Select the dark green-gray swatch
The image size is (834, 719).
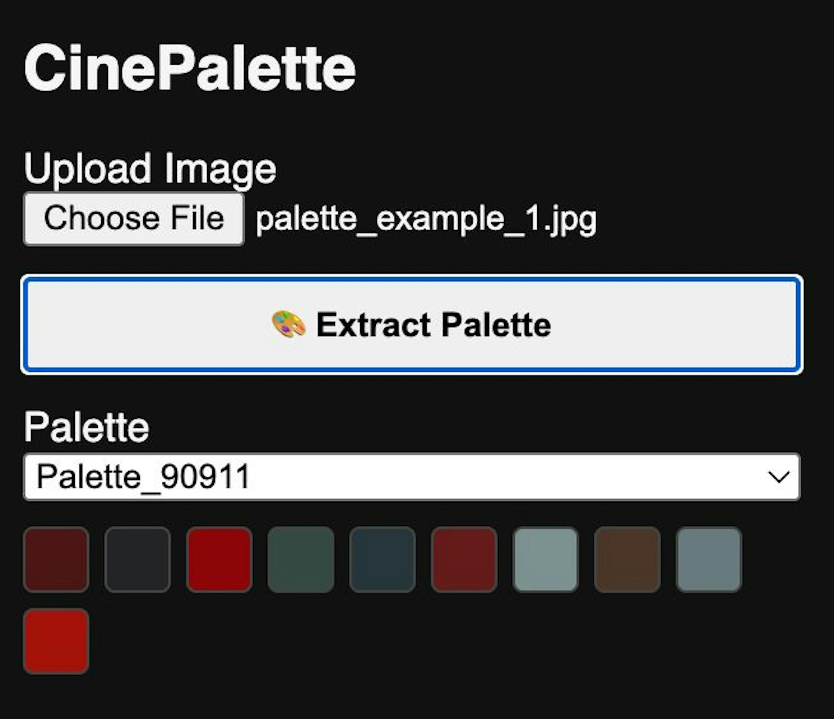[x=301, y=560]
